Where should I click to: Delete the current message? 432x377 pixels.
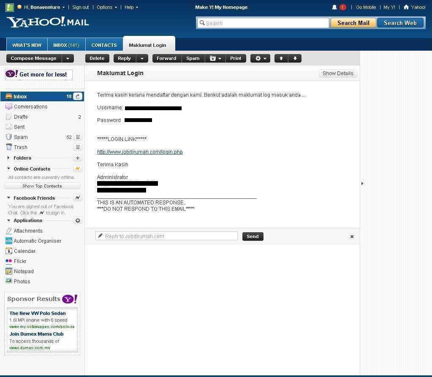tap(97, 58)
